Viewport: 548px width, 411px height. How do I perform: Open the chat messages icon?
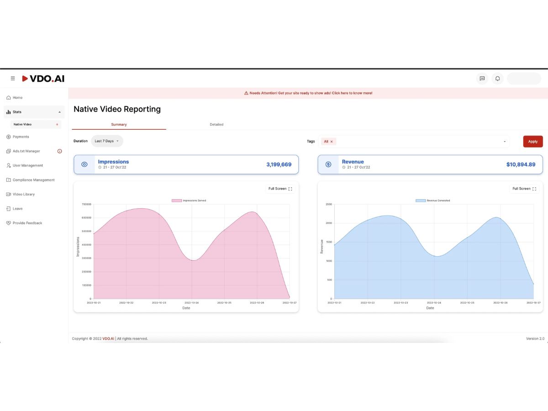tap(482, 79)
